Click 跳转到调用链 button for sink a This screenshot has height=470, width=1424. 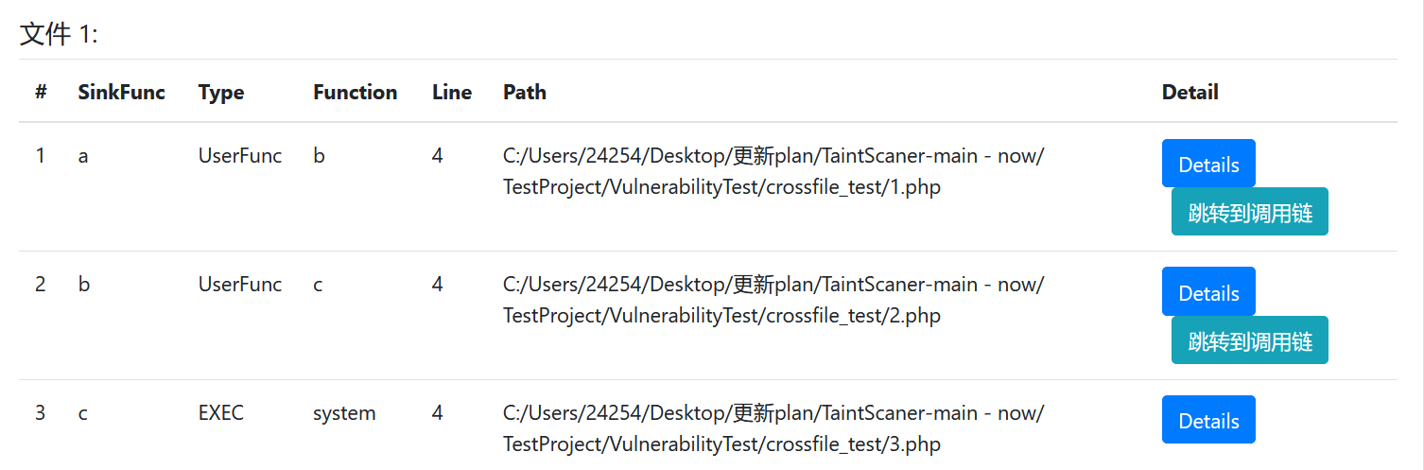(1249, 212)
